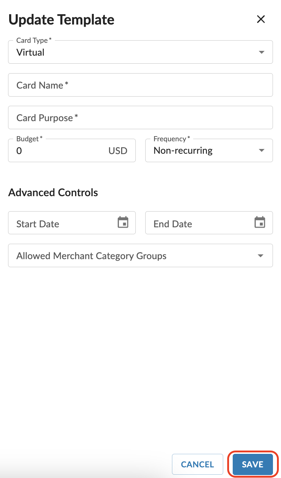Close the Update Template dialog with the X
Viewport: 281px width, 478px height.
pos(261,19)
